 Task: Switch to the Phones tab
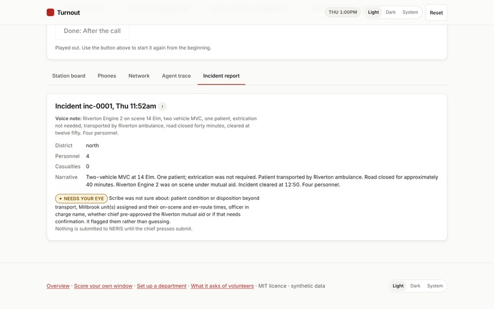(x=107, y=76)
